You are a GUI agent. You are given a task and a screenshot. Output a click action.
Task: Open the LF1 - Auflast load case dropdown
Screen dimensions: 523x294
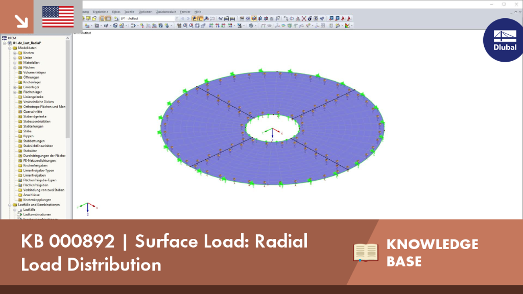point(150,19)
